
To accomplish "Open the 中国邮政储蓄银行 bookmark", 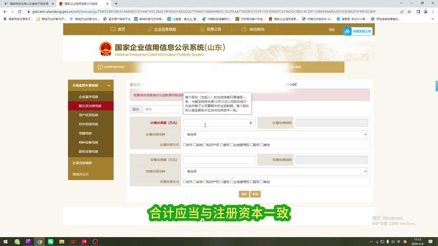I will [217, 19].
